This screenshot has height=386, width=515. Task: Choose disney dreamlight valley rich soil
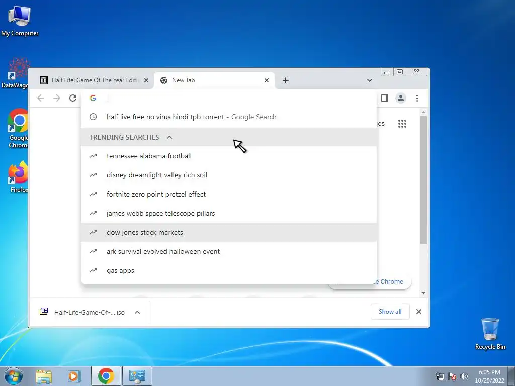point(229,175)
